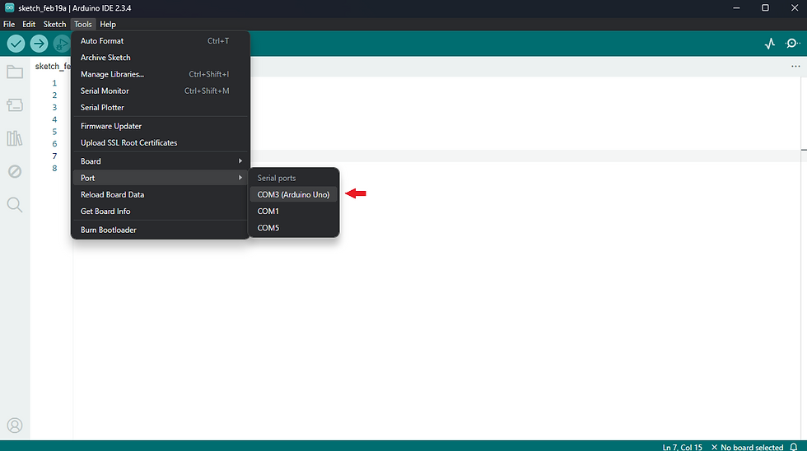Click line number 3 in the gutter

click(54, 108)
